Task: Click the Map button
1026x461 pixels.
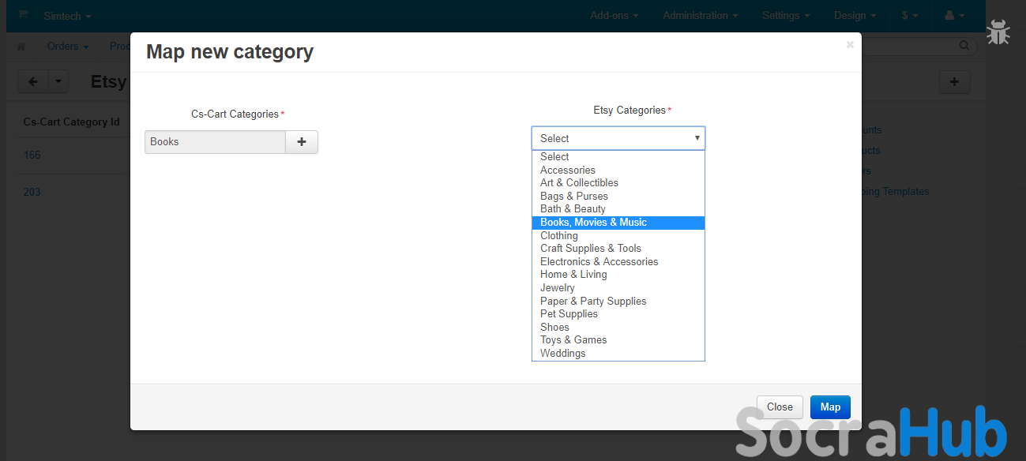Action: (830, 407)
